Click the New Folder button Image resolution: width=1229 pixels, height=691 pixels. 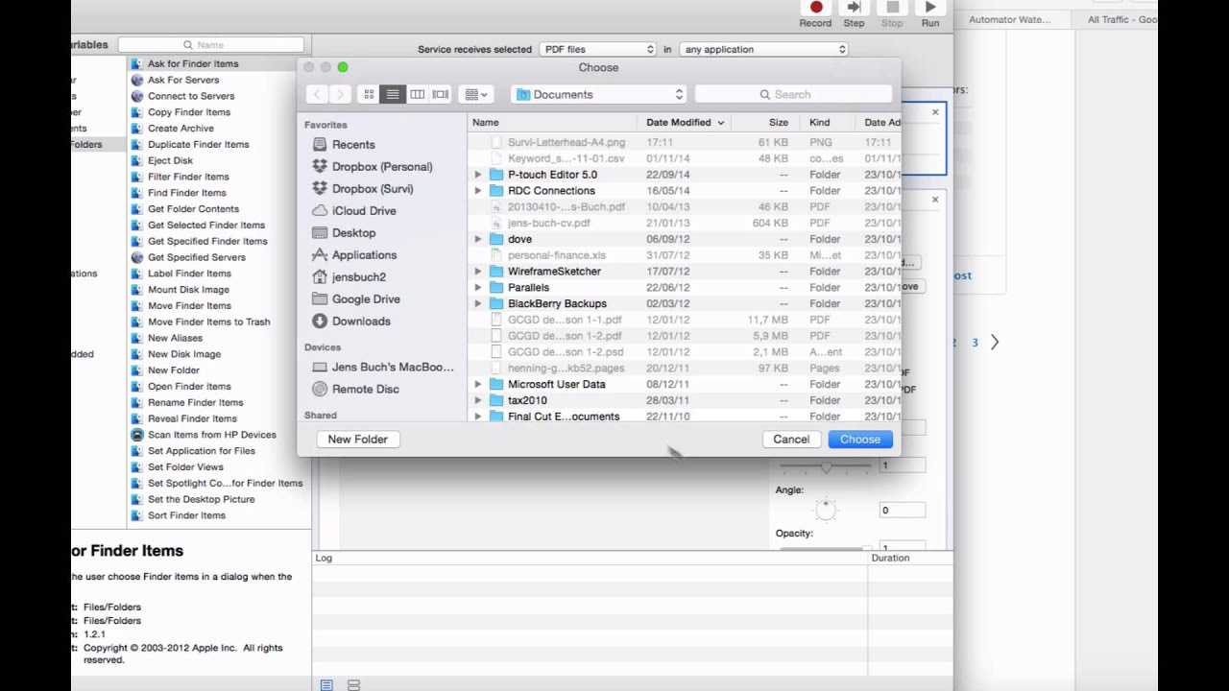[358, 440]
